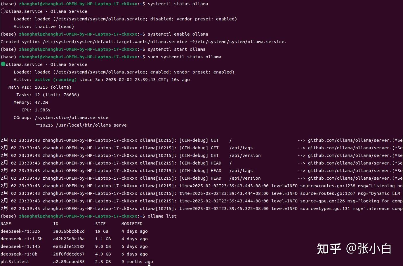Viewport: 403px width, 266px height.
Task: Click the 知乎 @张小白 watermark
Action: (x=355, y=249)
